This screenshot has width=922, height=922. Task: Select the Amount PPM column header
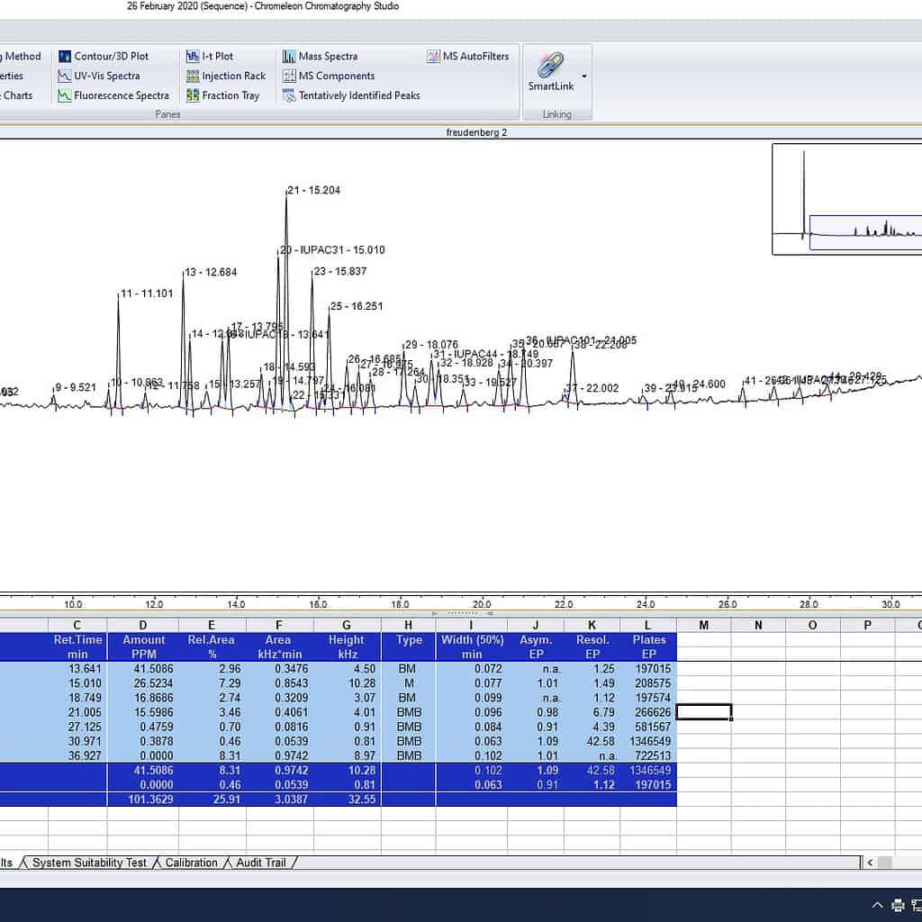pos(143,646)
